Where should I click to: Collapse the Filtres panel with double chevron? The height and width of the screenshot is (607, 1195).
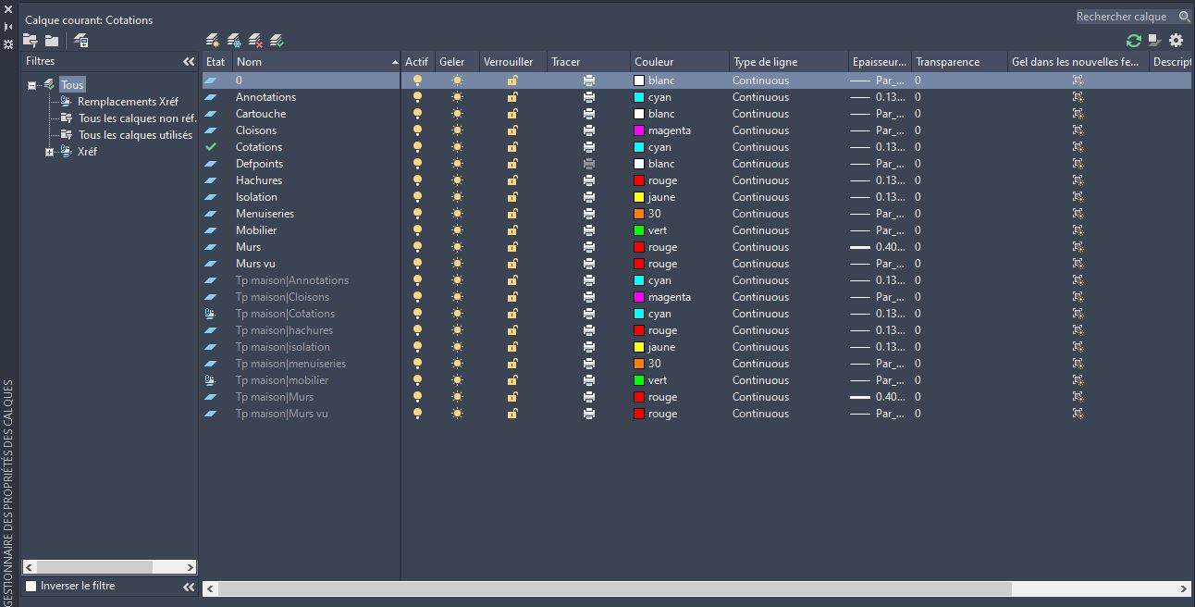click(189, 62)
